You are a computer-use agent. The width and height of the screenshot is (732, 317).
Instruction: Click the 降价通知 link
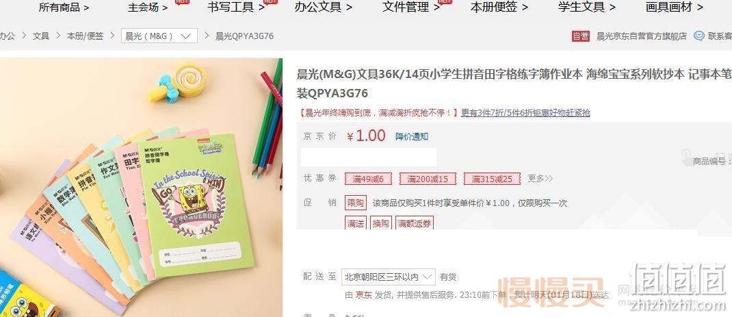412,136
